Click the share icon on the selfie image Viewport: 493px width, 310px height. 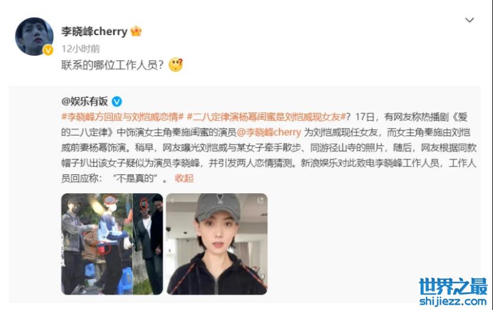260,200
